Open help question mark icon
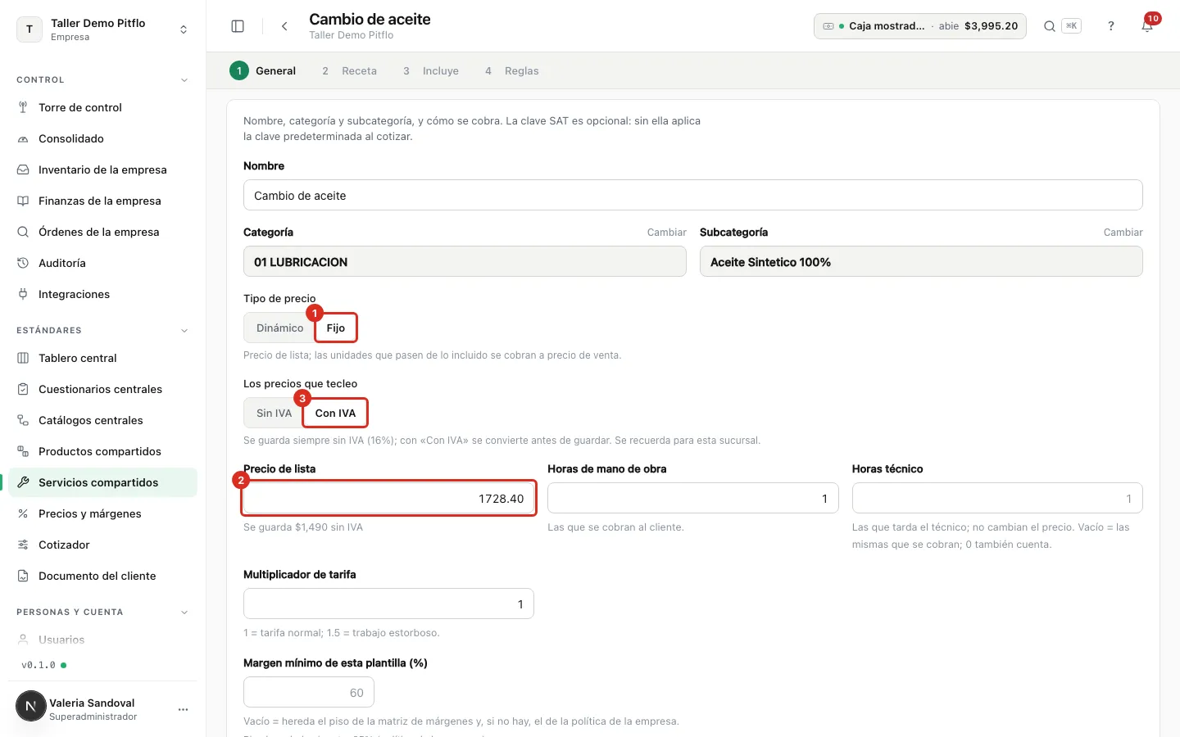 [x=1111, y=26]
